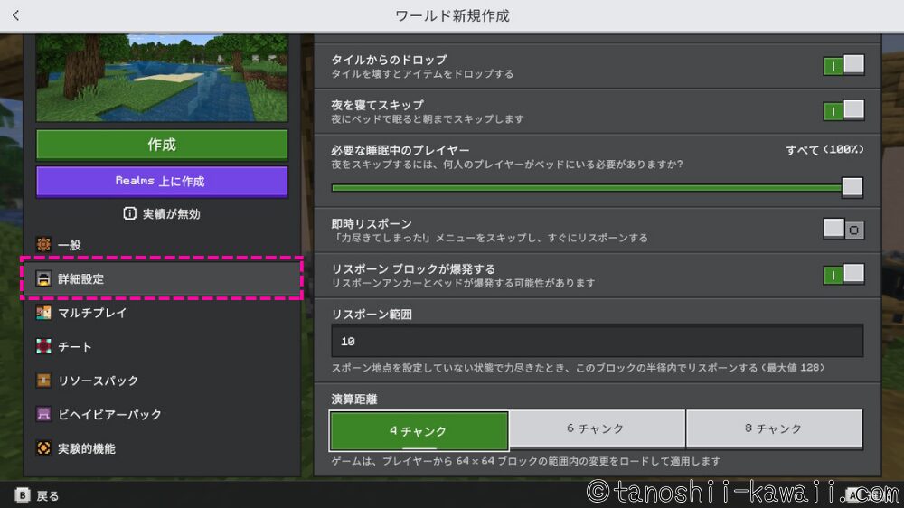Click the チート icon
The width and height of the screenshot is (904, 508).
point(43,346)
